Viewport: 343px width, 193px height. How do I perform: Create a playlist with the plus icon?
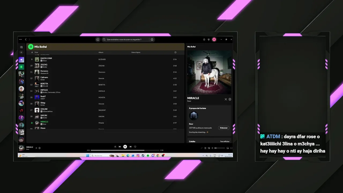tap(21, 52)
